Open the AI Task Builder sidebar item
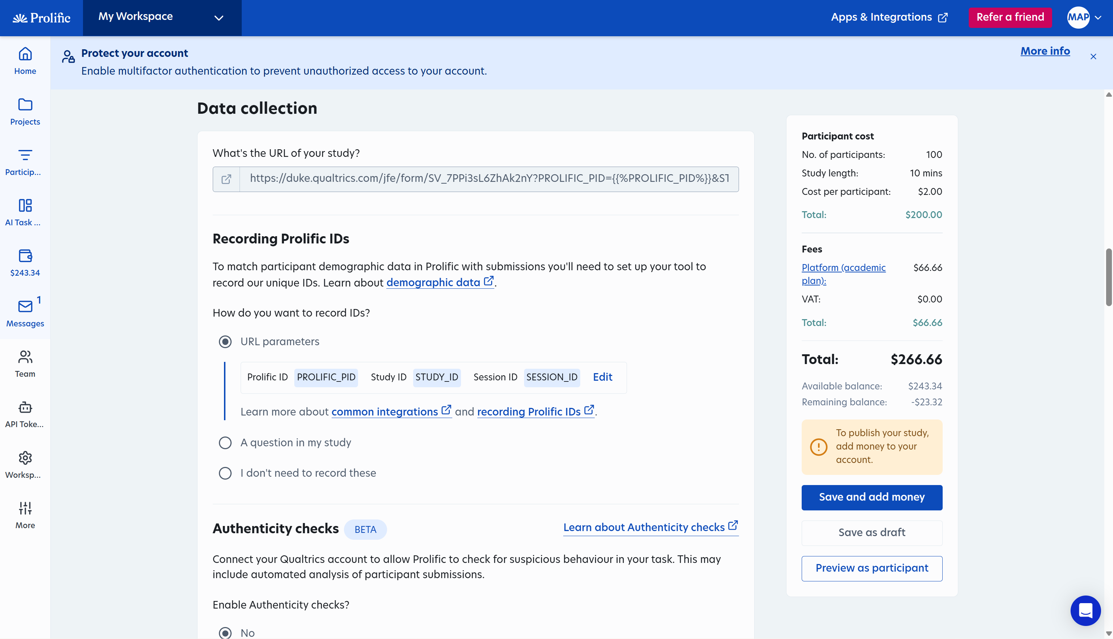1113x639 pixels. tap(25, 212)
